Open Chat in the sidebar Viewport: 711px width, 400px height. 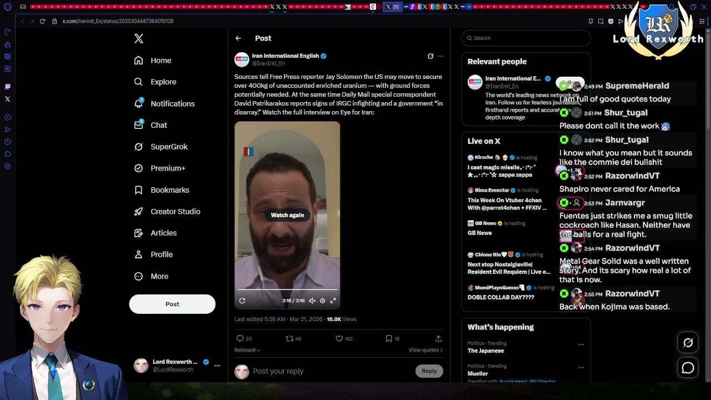pos(151,125)
